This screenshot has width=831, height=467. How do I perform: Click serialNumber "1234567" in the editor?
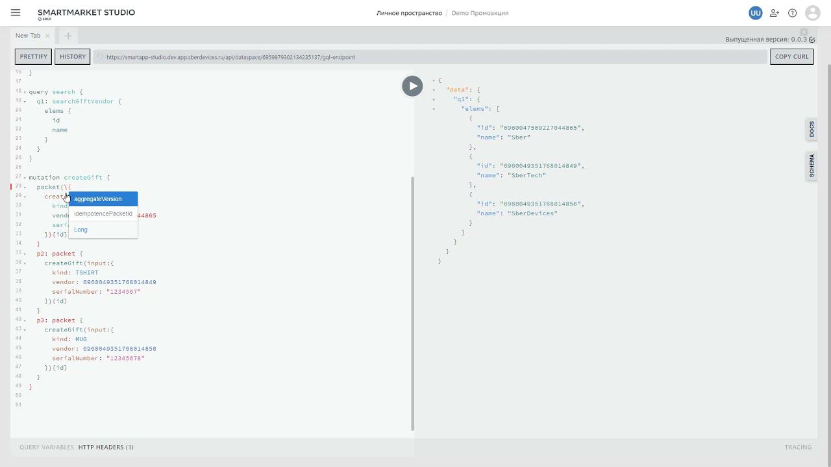click(123, 292)
